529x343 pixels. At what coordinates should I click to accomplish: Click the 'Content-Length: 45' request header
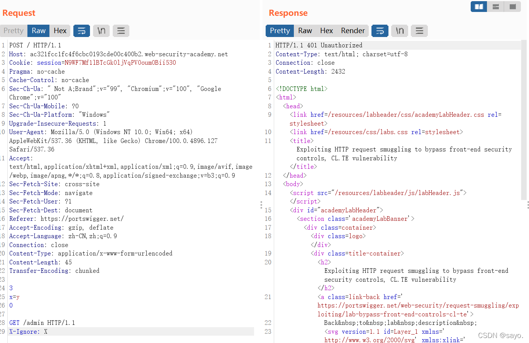(41, 262)
